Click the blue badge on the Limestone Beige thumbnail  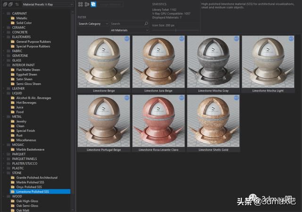tap(127, 39)
